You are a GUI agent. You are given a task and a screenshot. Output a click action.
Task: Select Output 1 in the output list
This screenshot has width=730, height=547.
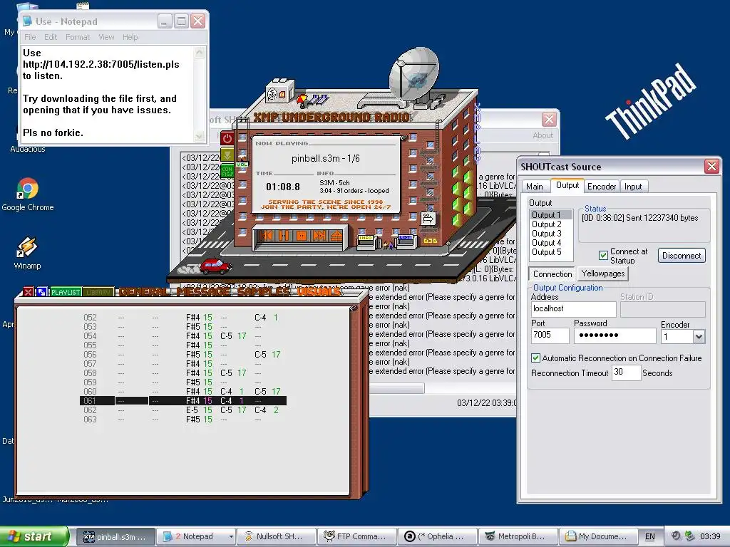point(551,215)
